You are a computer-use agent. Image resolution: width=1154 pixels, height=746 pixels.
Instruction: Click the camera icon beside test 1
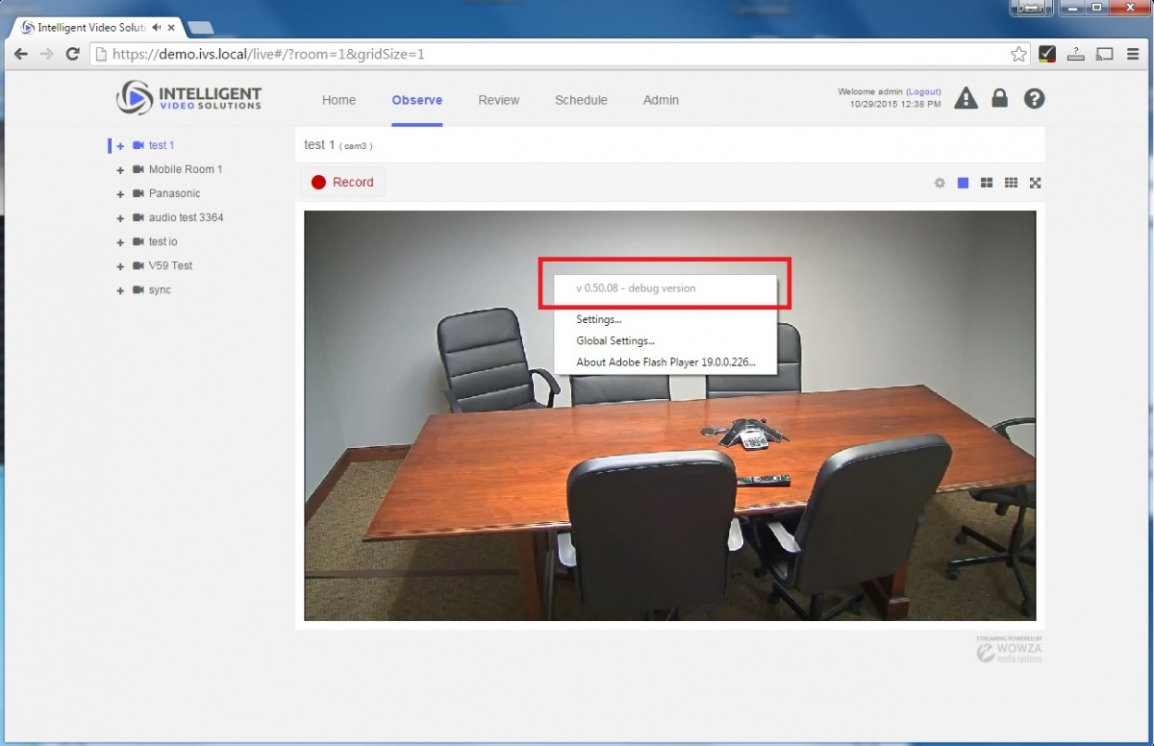coord(138,145)
